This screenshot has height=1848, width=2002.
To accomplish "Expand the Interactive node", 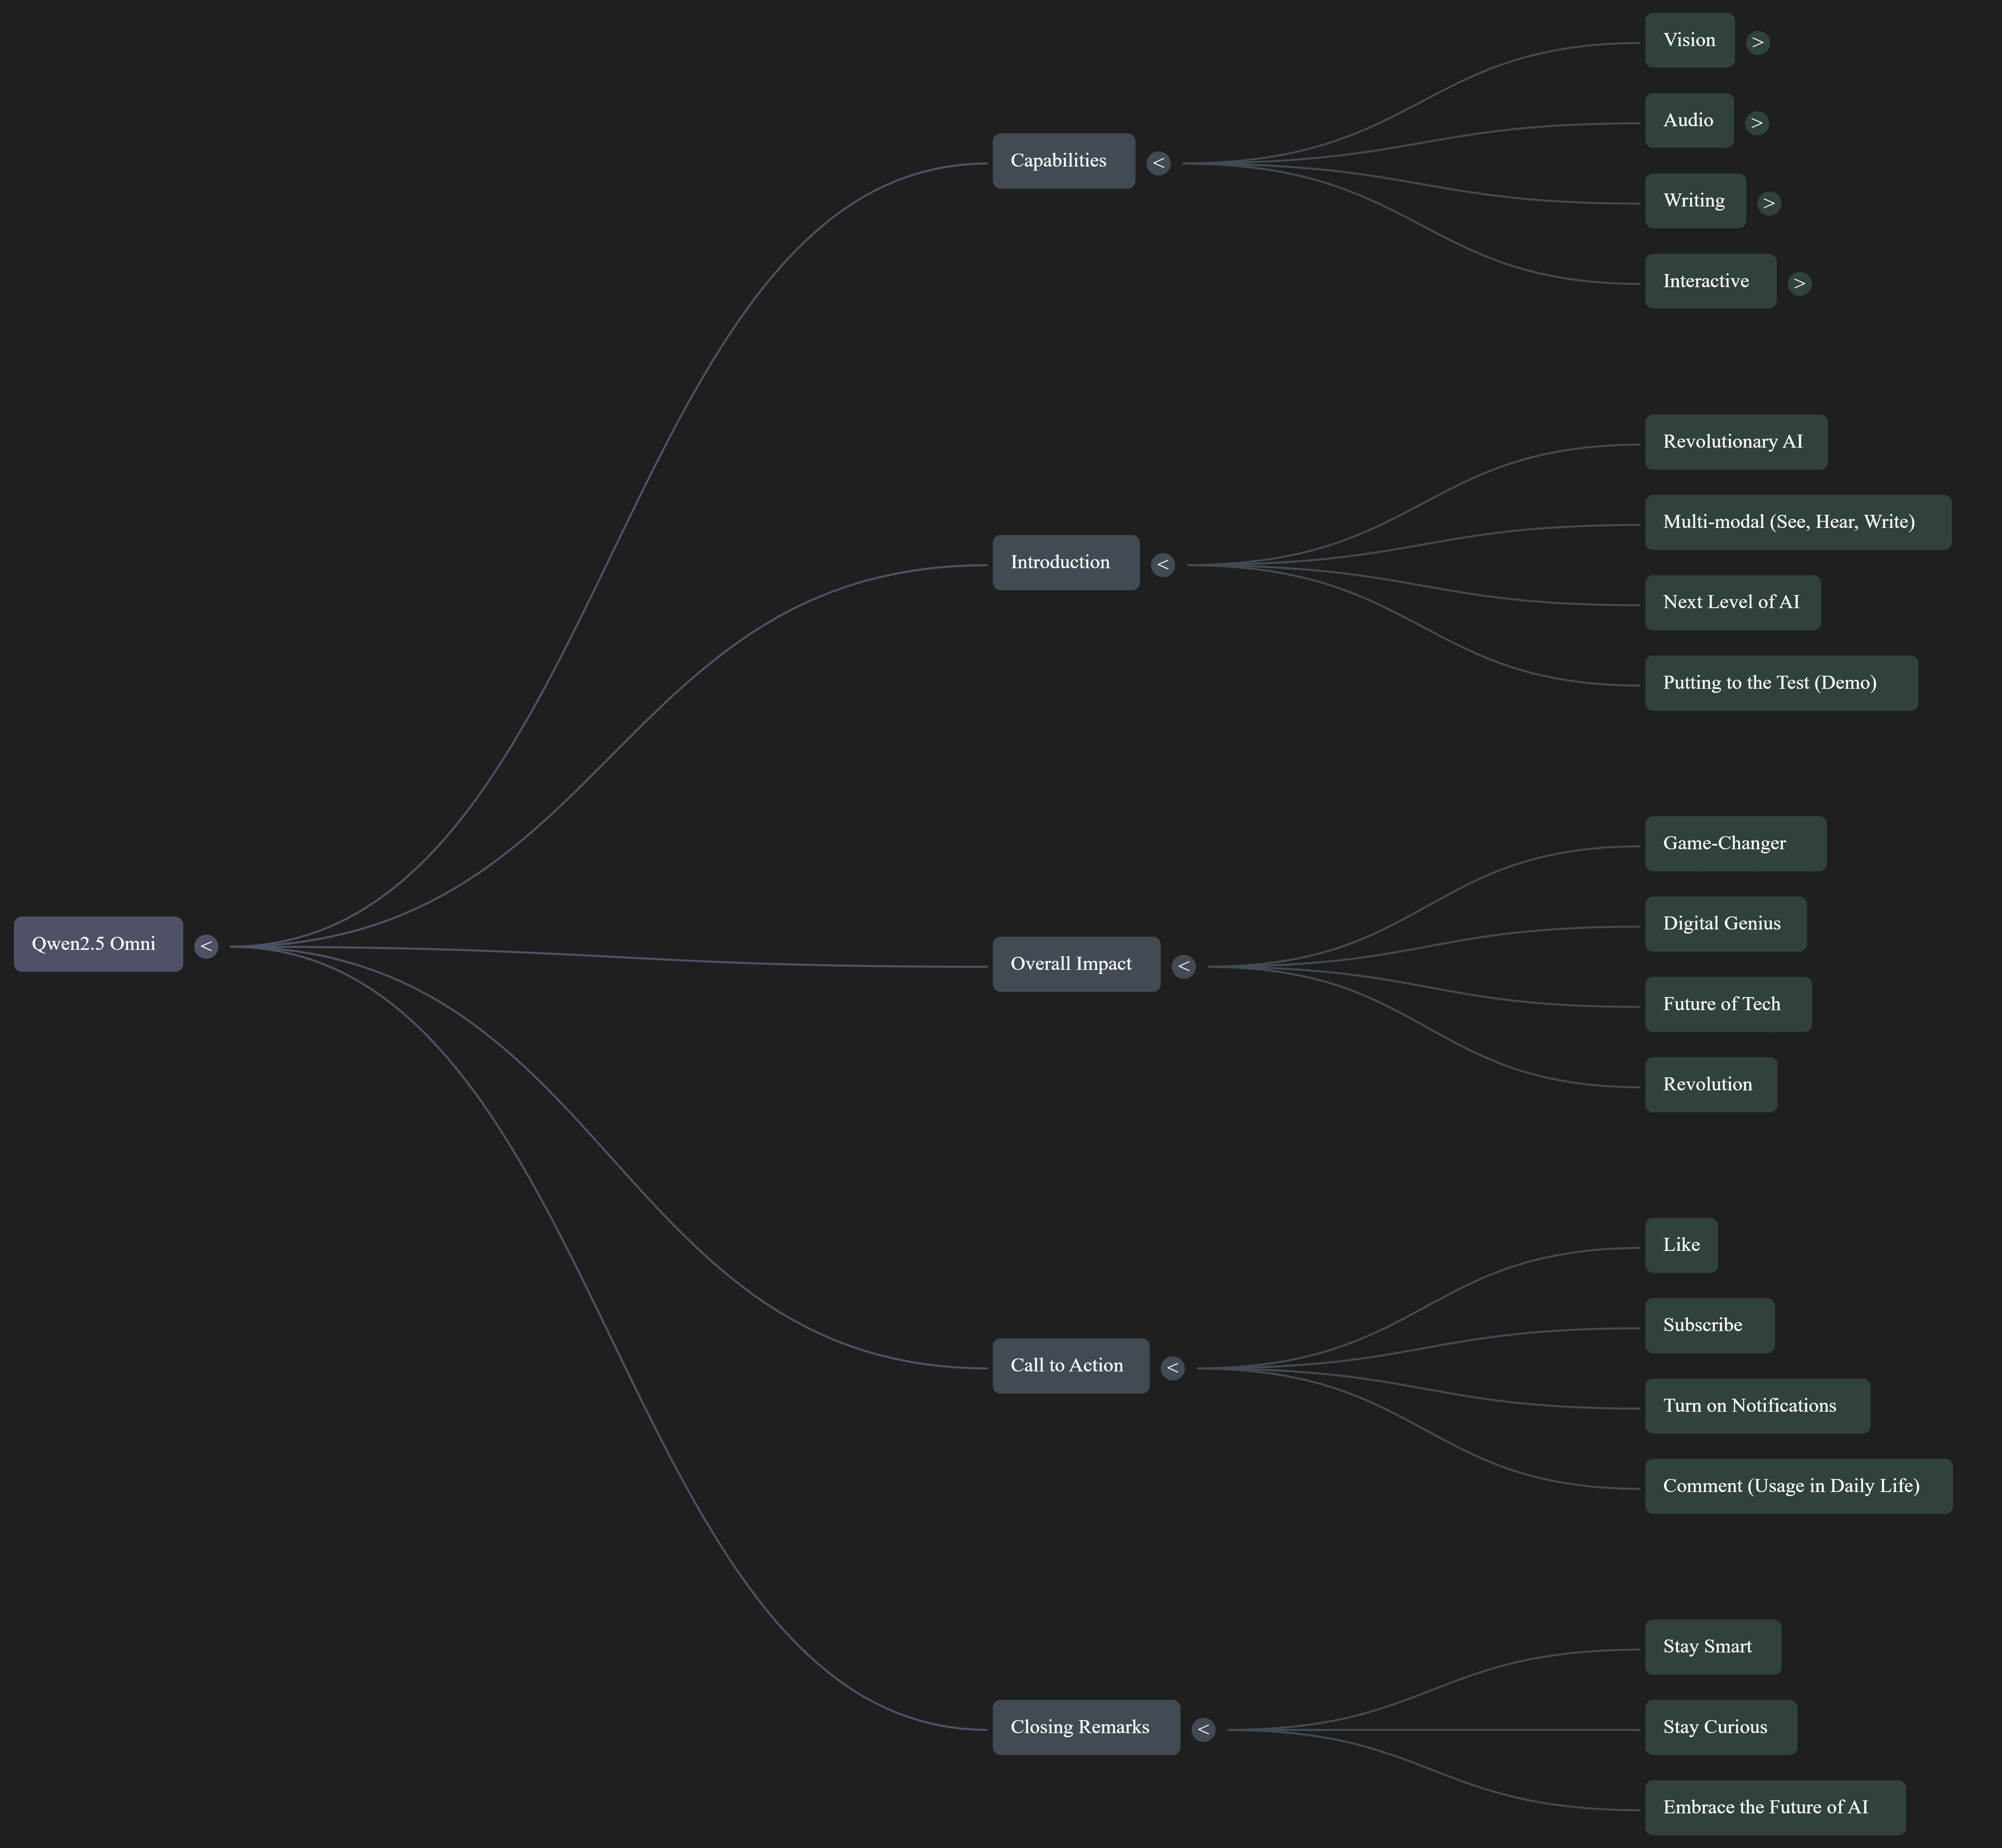I will pos(1799,283).
